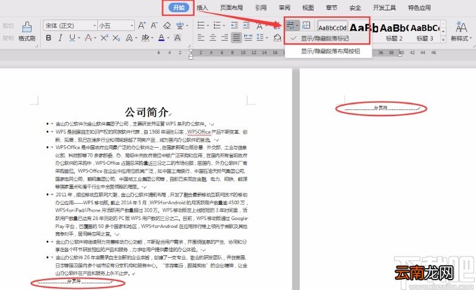Click the 分页符 page break on second page
The height and width of the screenshot is (290, 476).
click(381, 108)
